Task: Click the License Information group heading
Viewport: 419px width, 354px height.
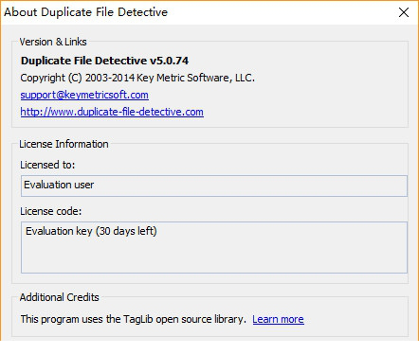Action: click(64, 144)
